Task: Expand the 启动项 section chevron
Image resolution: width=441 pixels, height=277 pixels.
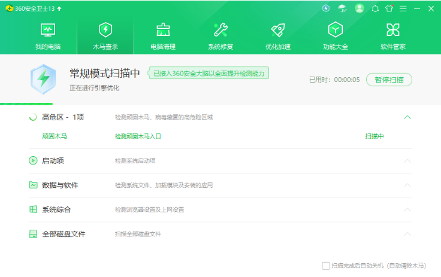Action: tap(407, 160)
